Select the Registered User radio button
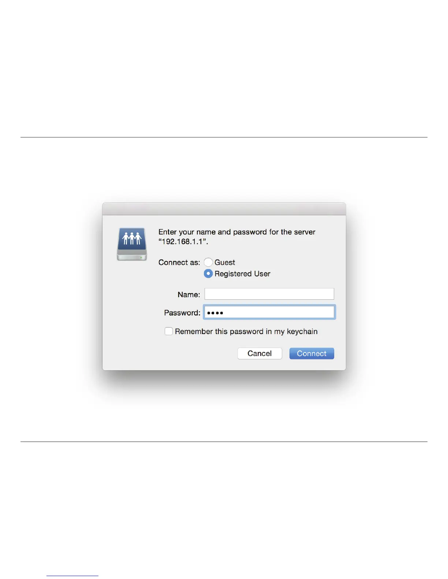The height and width of the screenshot is (579, 448). [x=208, y=273]
